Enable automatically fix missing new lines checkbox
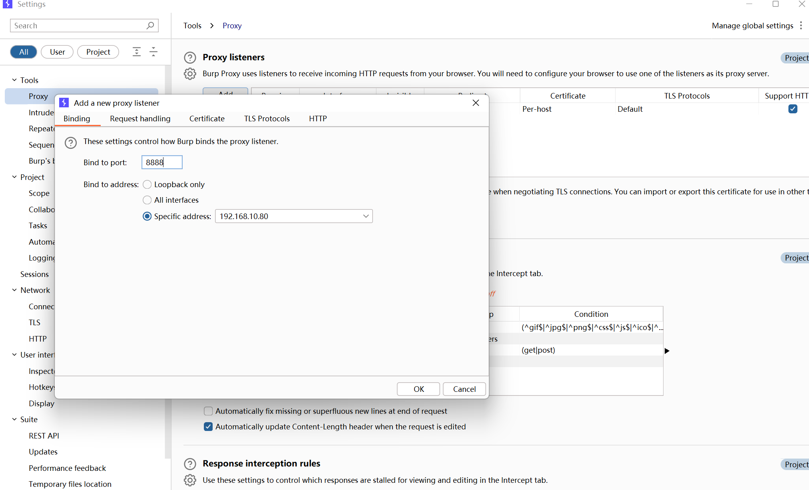The image size is (809, 490). coord(208,411)
